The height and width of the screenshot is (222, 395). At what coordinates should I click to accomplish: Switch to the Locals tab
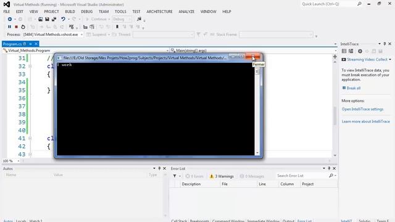click(21, 221)
